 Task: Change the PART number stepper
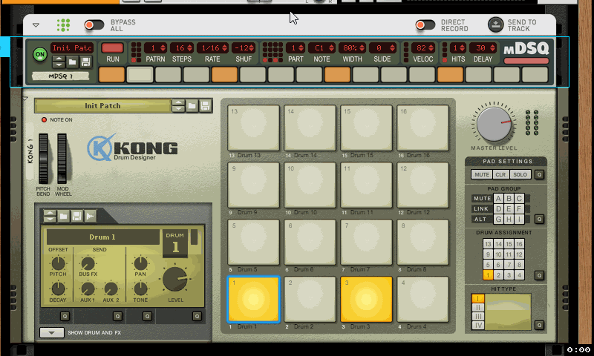tap(301, 48)
